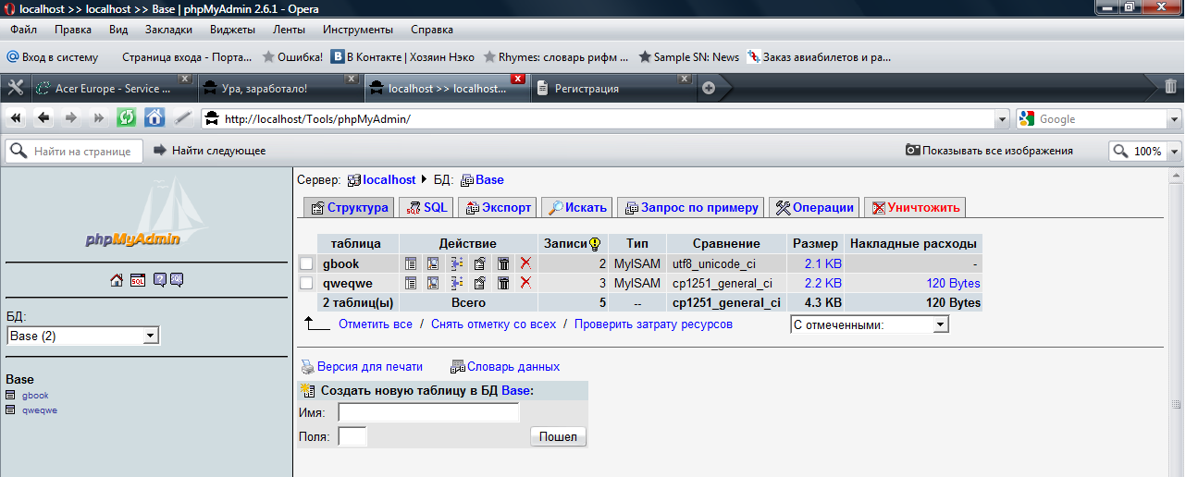Drop gbook table with red X
This screenshot has height=477, width=1186.
pyautogui.click(x=525, y=263)
